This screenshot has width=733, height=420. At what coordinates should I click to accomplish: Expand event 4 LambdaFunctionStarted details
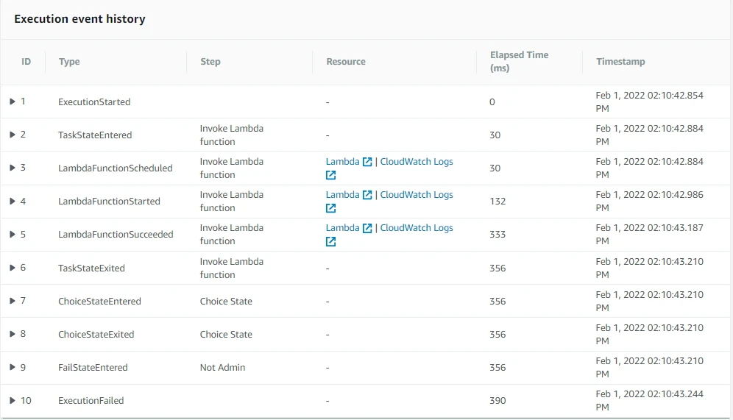tap(13, 201)
